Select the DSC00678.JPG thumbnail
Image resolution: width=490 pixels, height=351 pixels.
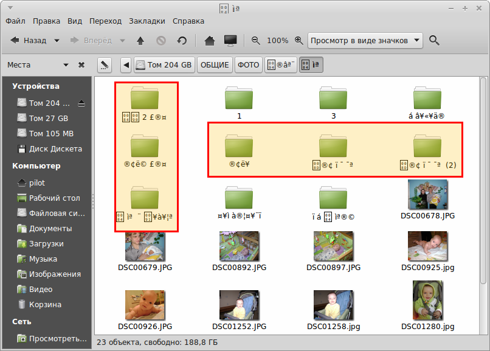[x=428, y=195]
